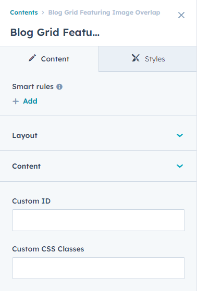This screenshot has height=291, width=197.
Task: Add a new smart rule
Action: [25, 101]
